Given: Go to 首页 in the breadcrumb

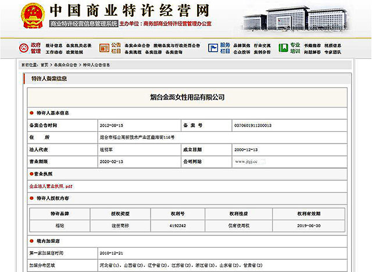Looking at the screenshot, I should pyautogui.click(x=44, y=65).
